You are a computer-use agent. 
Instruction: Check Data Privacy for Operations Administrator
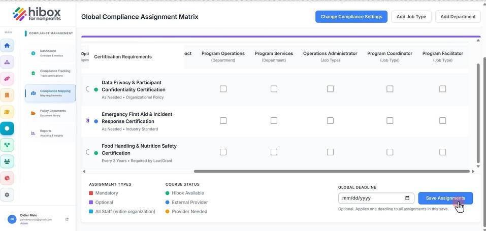pyautogui.click(x=331, y=89)
